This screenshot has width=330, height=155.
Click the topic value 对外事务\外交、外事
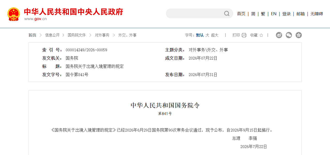(x=208, y=50)
